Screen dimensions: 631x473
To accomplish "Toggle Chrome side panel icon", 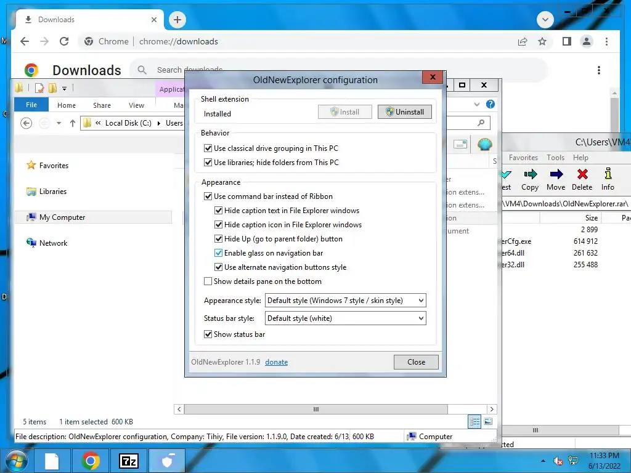I will click(x=567, y=41).
